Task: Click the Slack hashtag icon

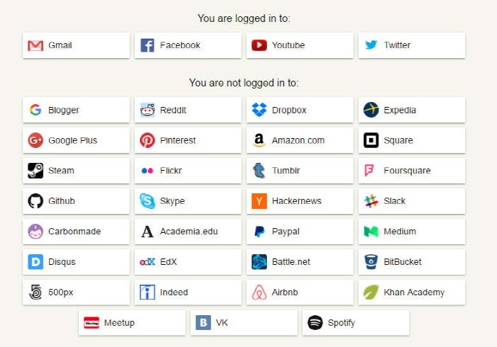Action: coord(371,201)
